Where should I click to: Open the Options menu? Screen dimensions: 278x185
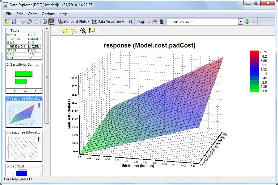pyautogui.click(x=48, y=14)
